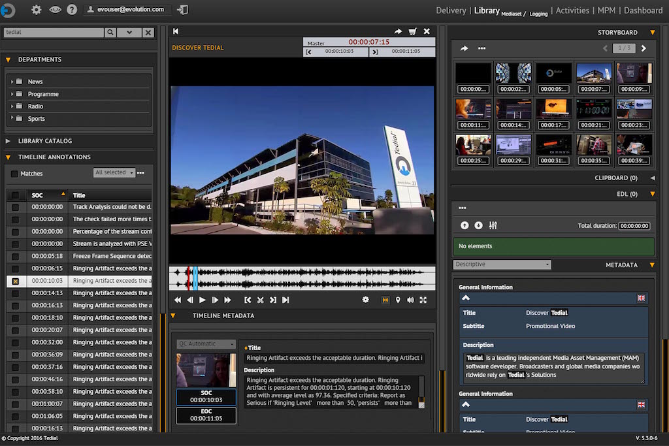Move EDL element up with the up arrow

[465, 225]
